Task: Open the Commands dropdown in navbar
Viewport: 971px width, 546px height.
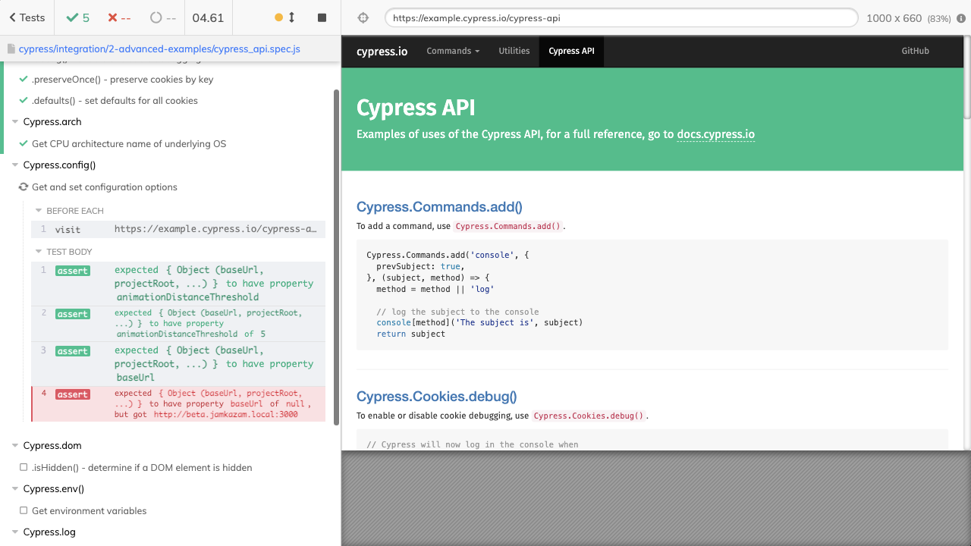Action: click(x=453, y=51)
